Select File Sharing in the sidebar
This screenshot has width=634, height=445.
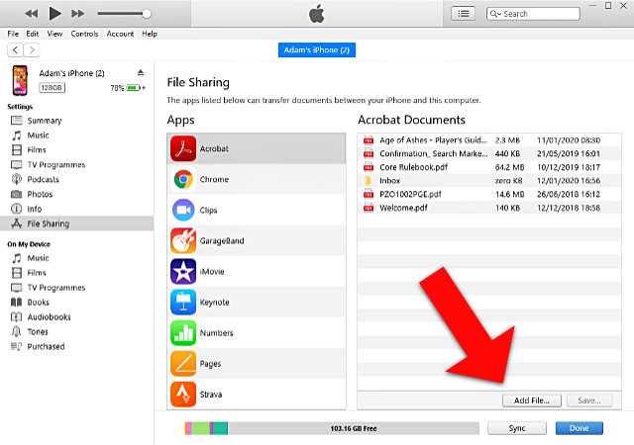[x=77, y=223]
